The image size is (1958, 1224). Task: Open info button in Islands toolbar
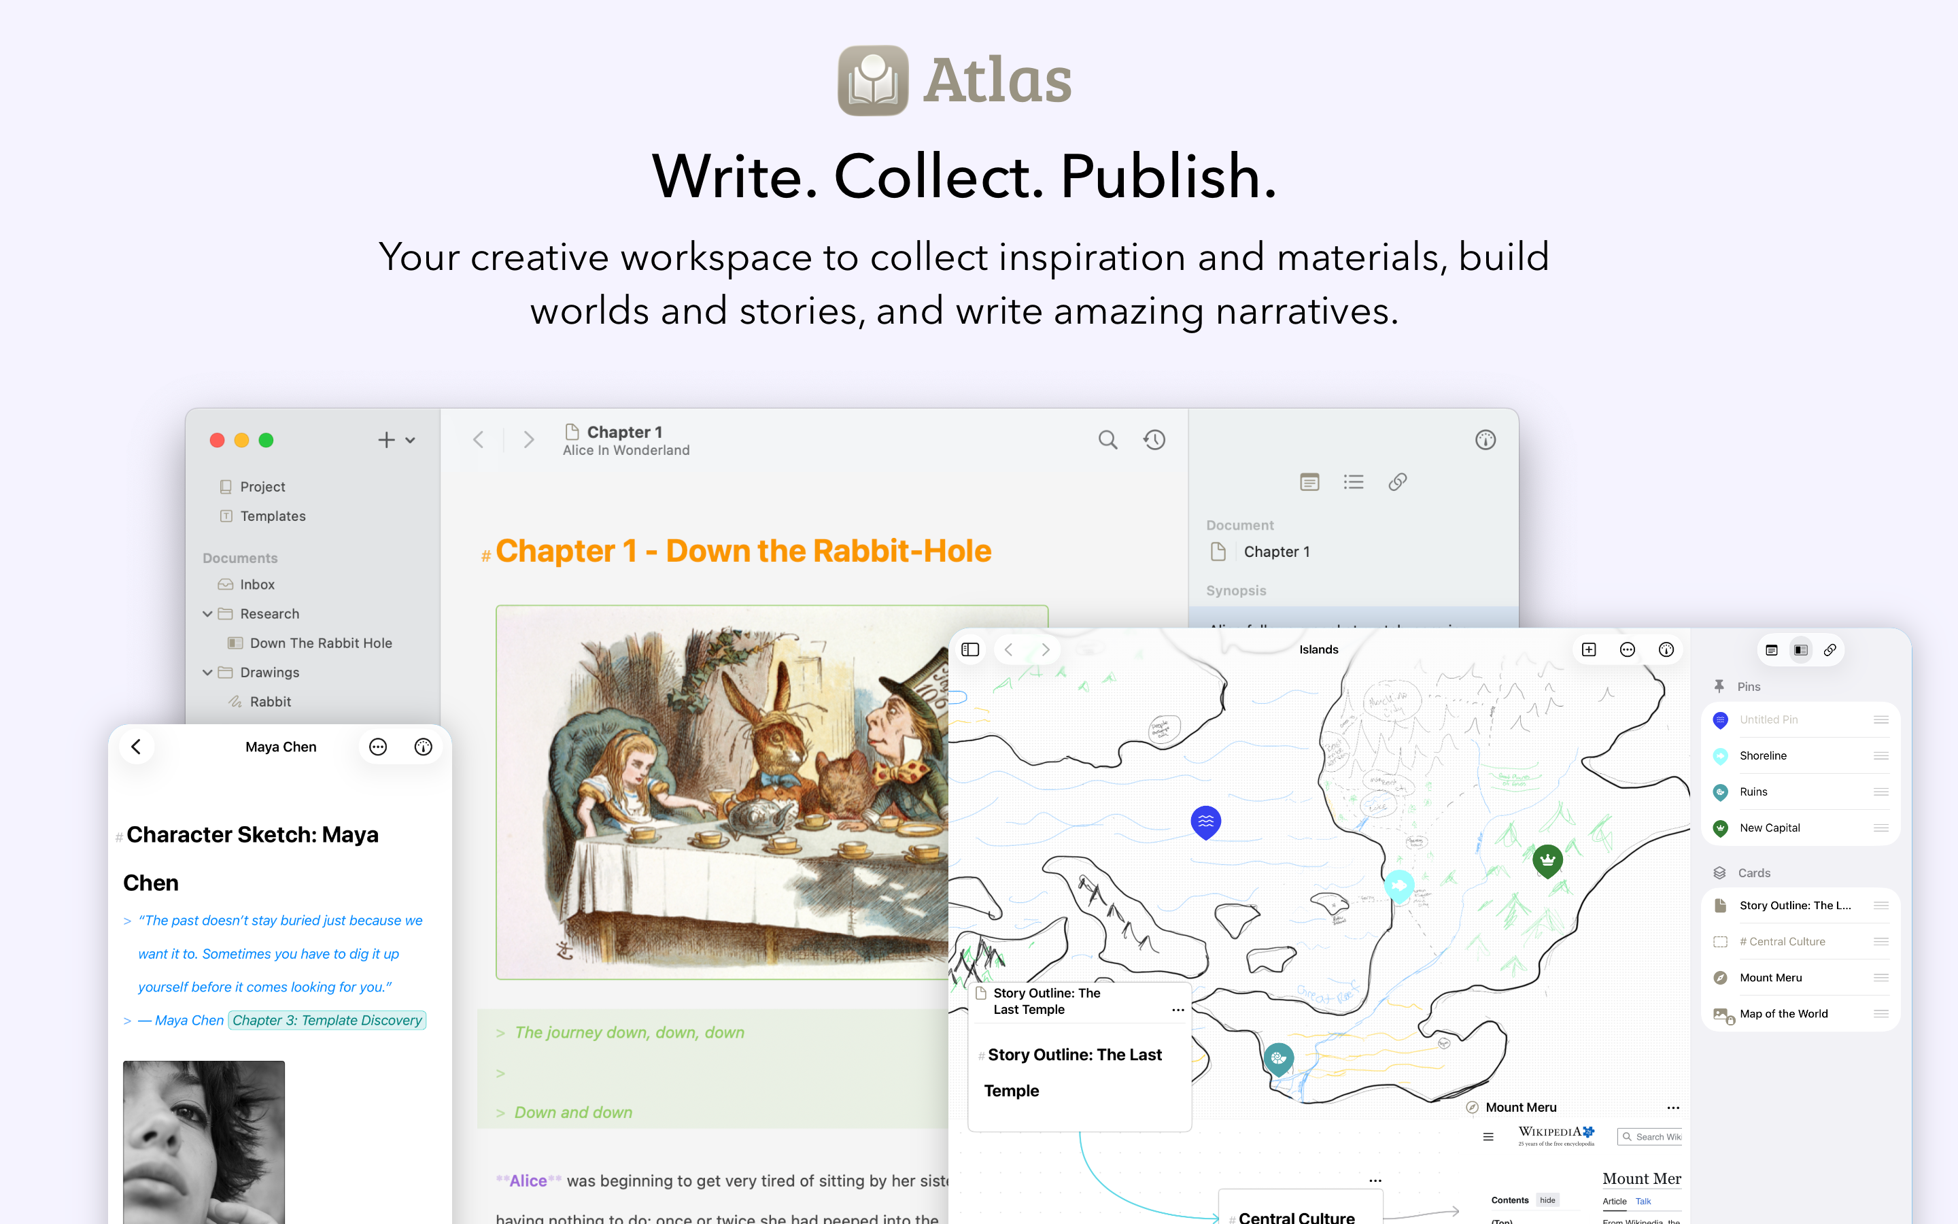point(1666,649)
